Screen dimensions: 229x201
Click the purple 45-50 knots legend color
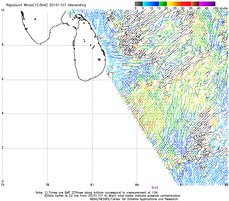pos(211,4)
